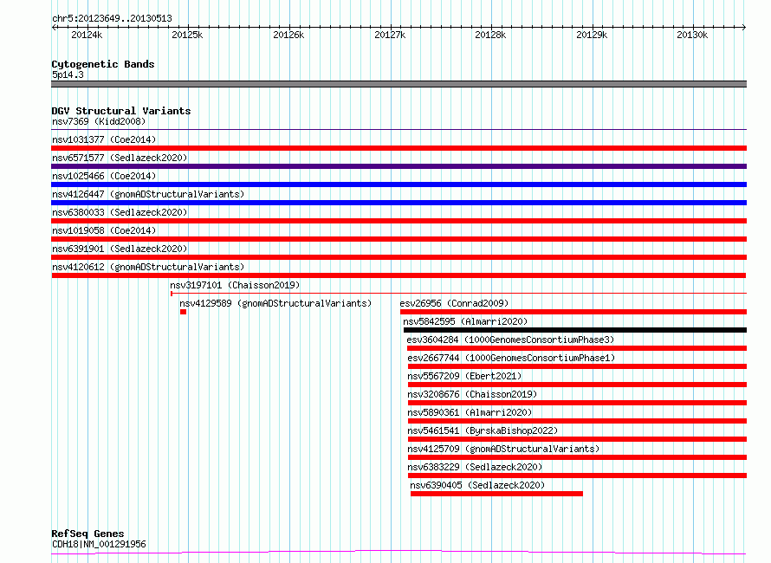771x563 pixels.
Task: Open nsv6391901 (Sedlazeck2020) label
Action: coord(120,249)
